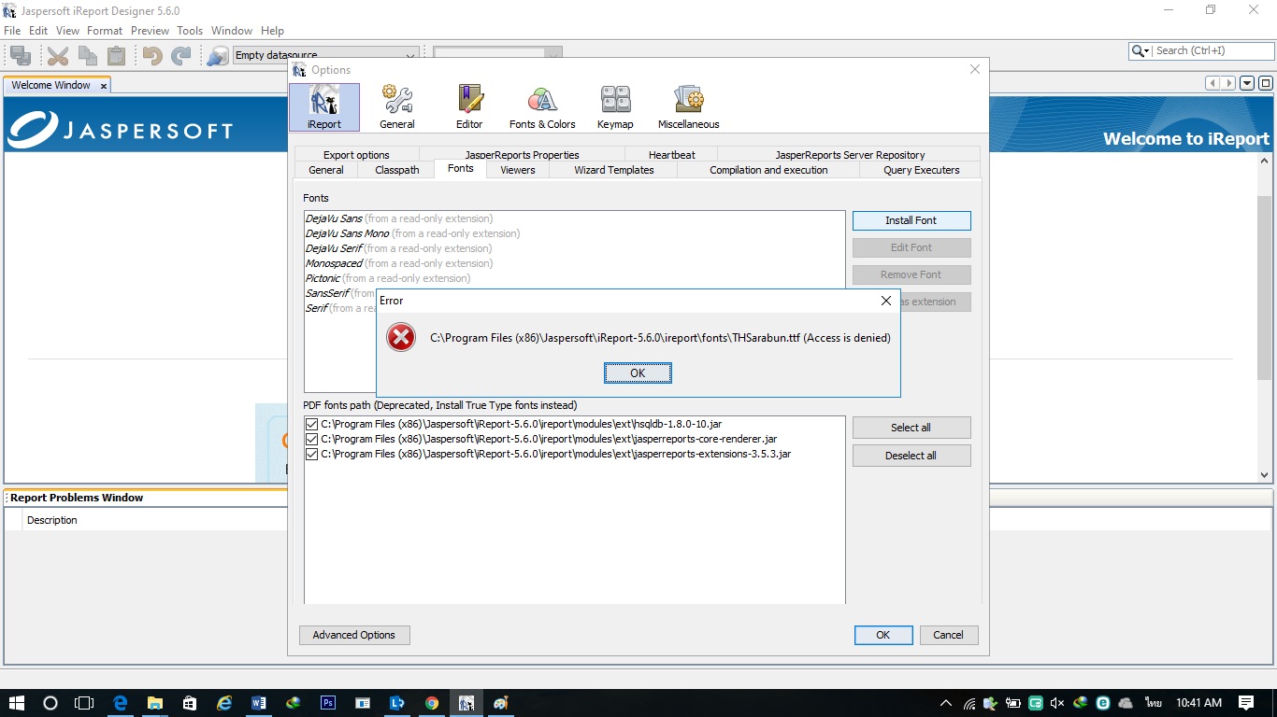Open the Editor options category
The image size is (1277, 717).
point(469,107)
